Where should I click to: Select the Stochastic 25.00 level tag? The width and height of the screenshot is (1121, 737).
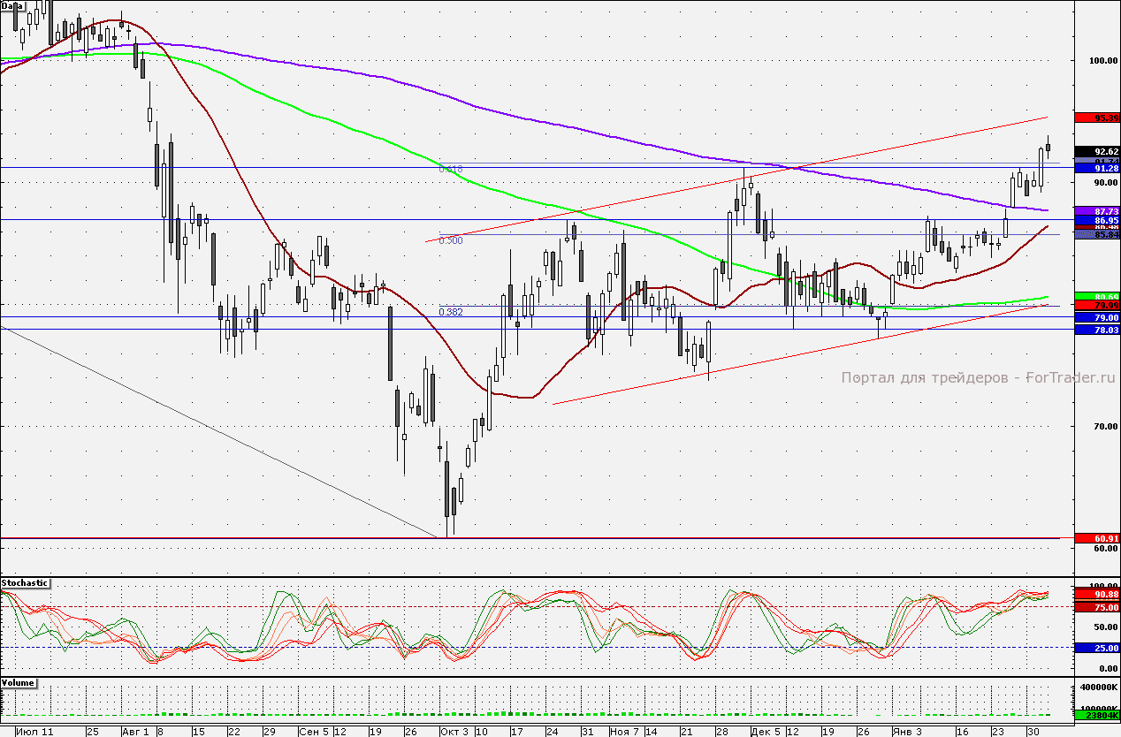(1095, 648)
